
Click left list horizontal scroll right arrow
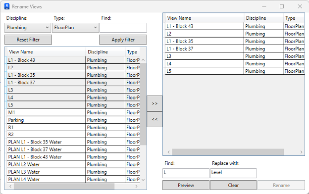point(136,186)
